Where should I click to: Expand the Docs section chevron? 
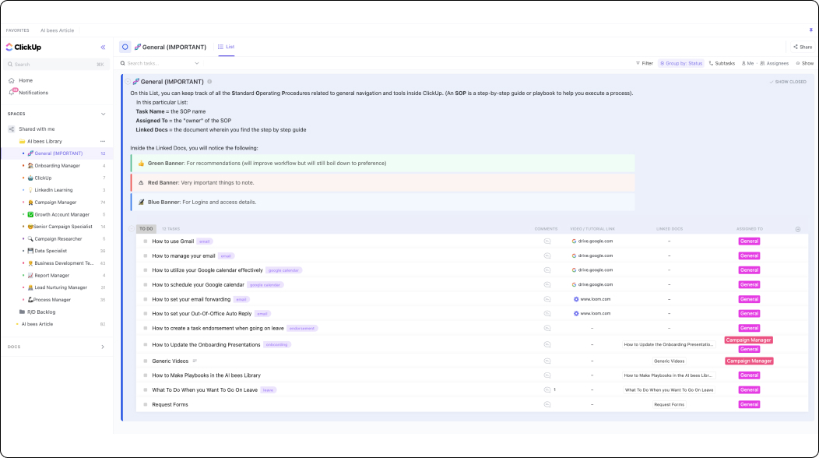point(103,347)
